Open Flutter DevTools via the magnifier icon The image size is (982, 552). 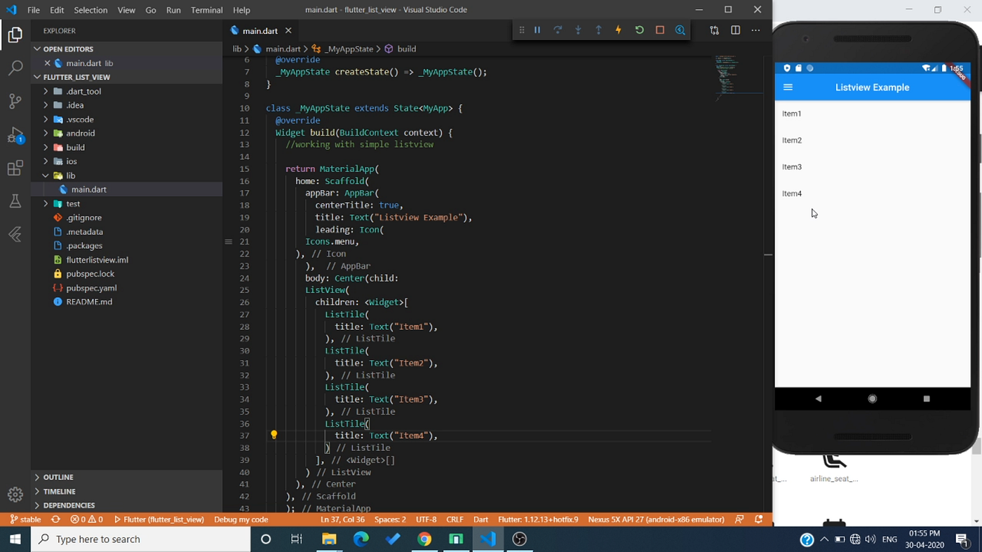[680, 29]
